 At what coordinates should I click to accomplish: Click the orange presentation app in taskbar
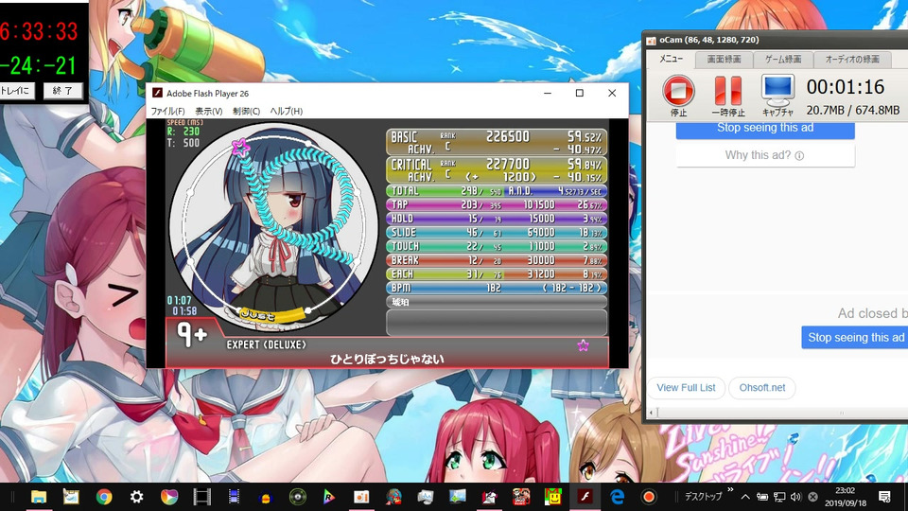coord(361,497)
